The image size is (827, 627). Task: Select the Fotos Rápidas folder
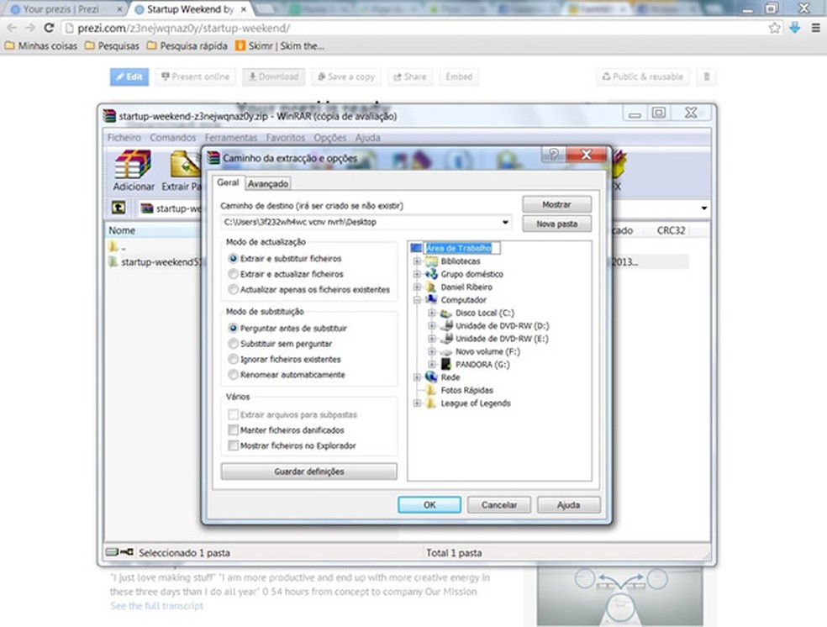(x=466, y=390)
